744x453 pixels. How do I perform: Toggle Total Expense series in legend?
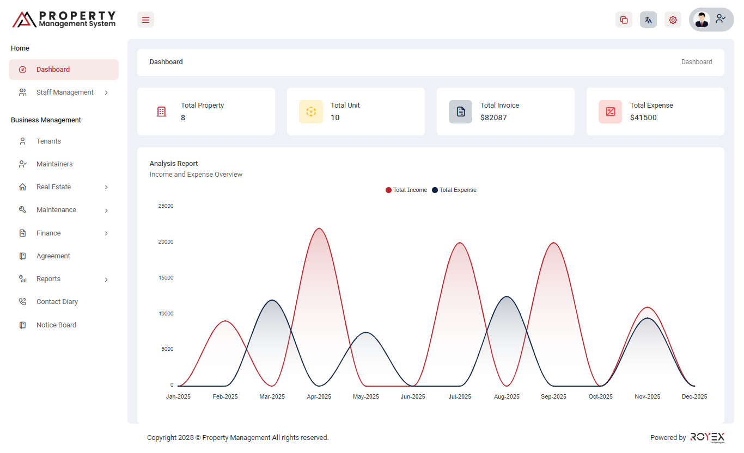tap(454, 190)
